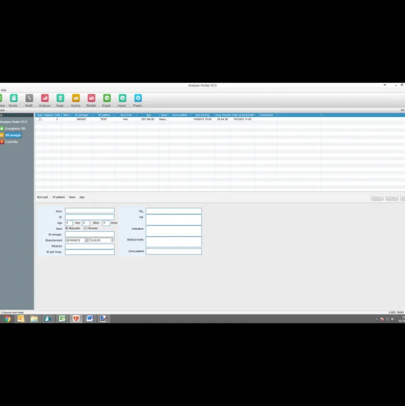405x406 pixels.
Task: Click the Enregistrer DB sidebar icon
Action: (x=2, y=128)
